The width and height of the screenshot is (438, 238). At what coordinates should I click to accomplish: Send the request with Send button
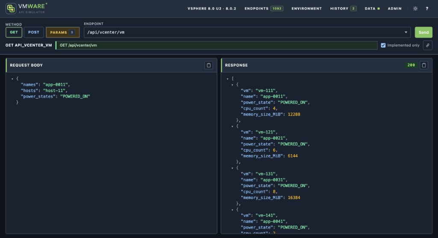423,33
